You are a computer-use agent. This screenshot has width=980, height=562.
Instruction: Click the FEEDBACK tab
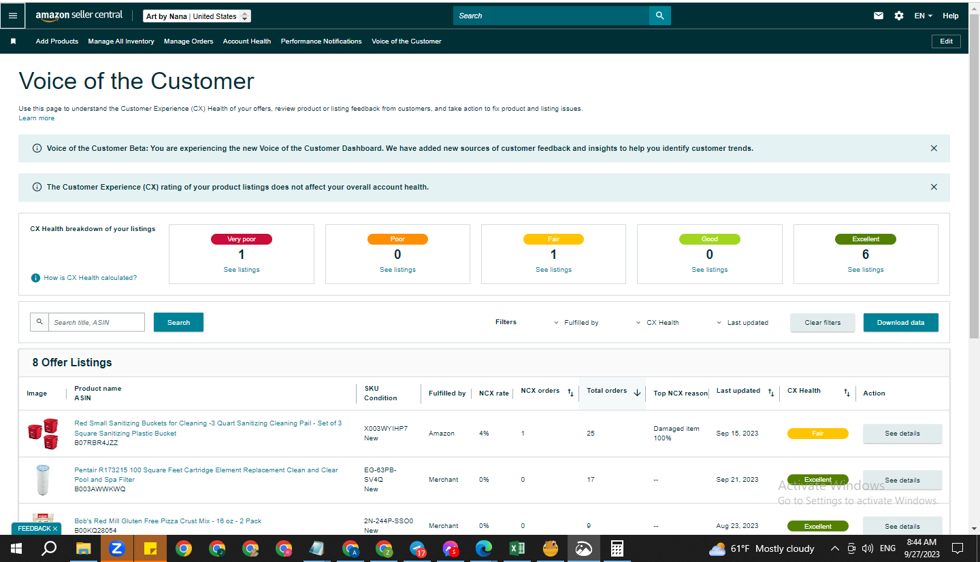[x=37, y=528]
